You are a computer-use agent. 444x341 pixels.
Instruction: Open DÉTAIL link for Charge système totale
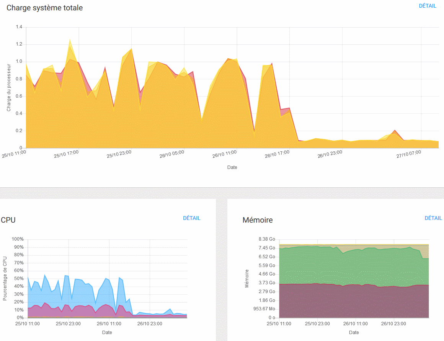[x=428, y=6]
